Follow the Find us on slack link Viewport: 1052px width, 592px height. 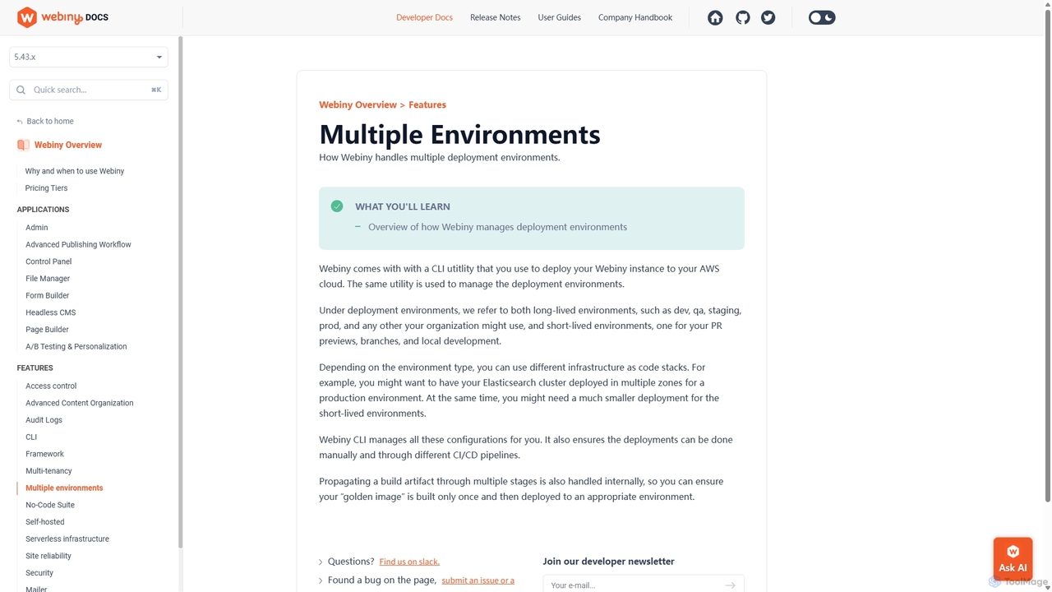click(x=409, y=562)
